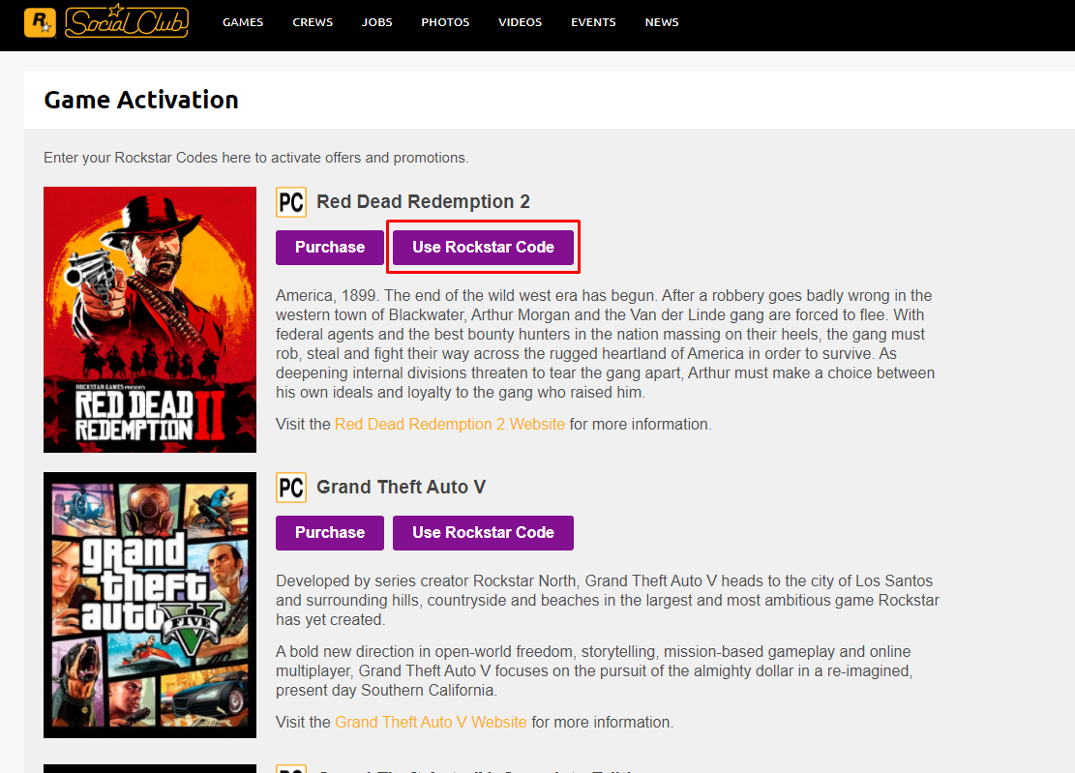Viewport: 1075px width, 773px height.
Task: Click the Rockstar Games R-star logo
Action: (x=41, y=22)
